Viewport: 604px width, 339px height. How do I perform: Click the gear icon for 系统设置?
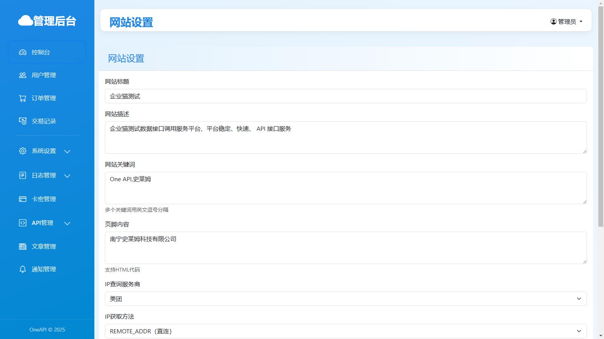coord(23,151)
